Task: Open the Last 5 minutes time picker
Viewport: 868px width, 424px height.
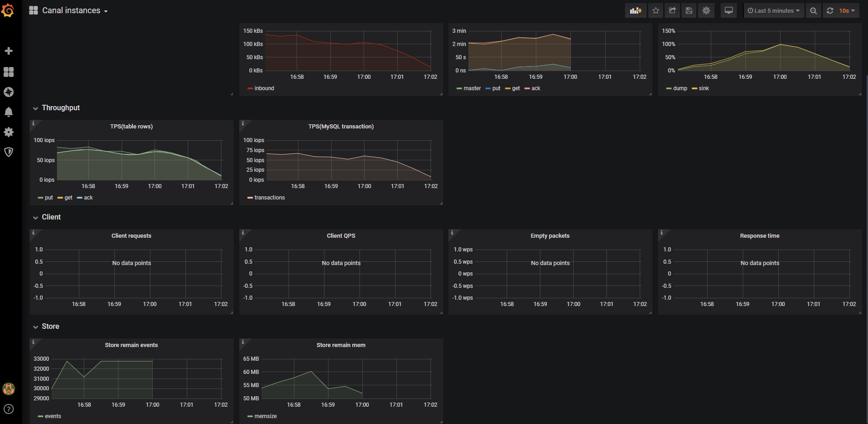Action: [x=774, y=10]
